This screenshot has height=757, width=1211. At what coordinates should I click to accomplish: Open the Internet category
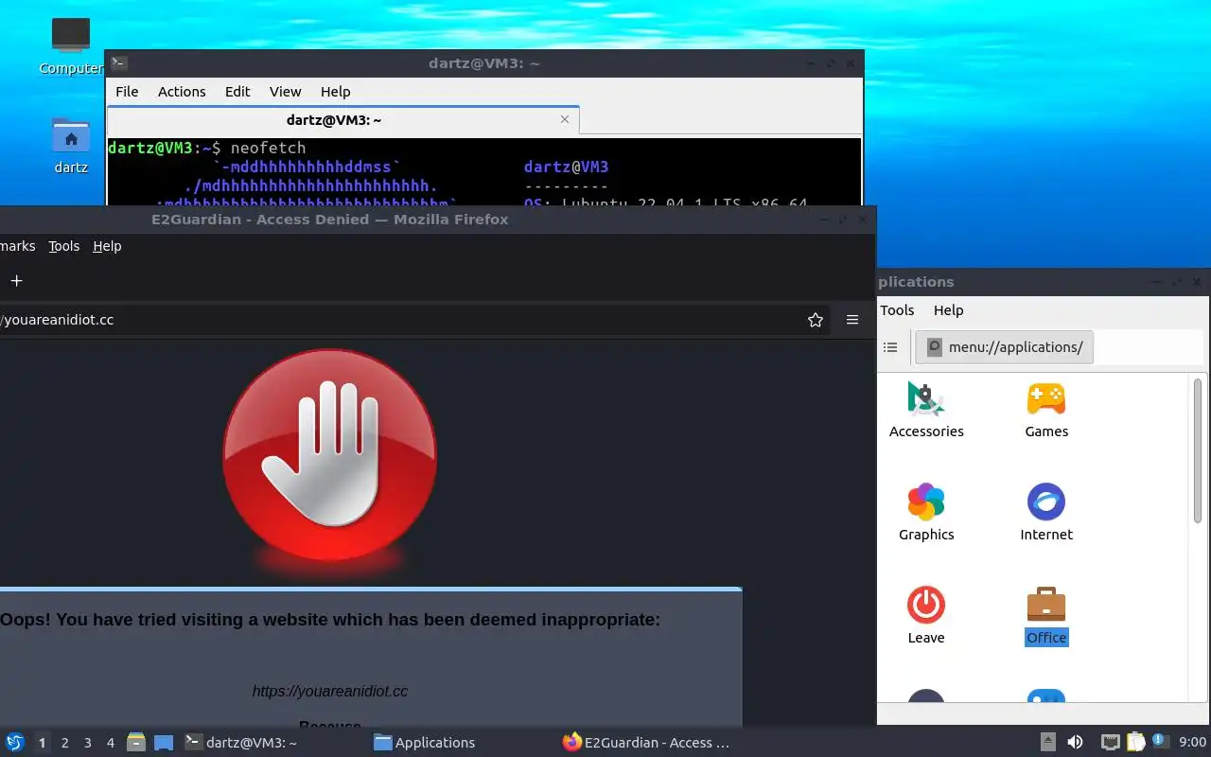(x=1046, y=513)
